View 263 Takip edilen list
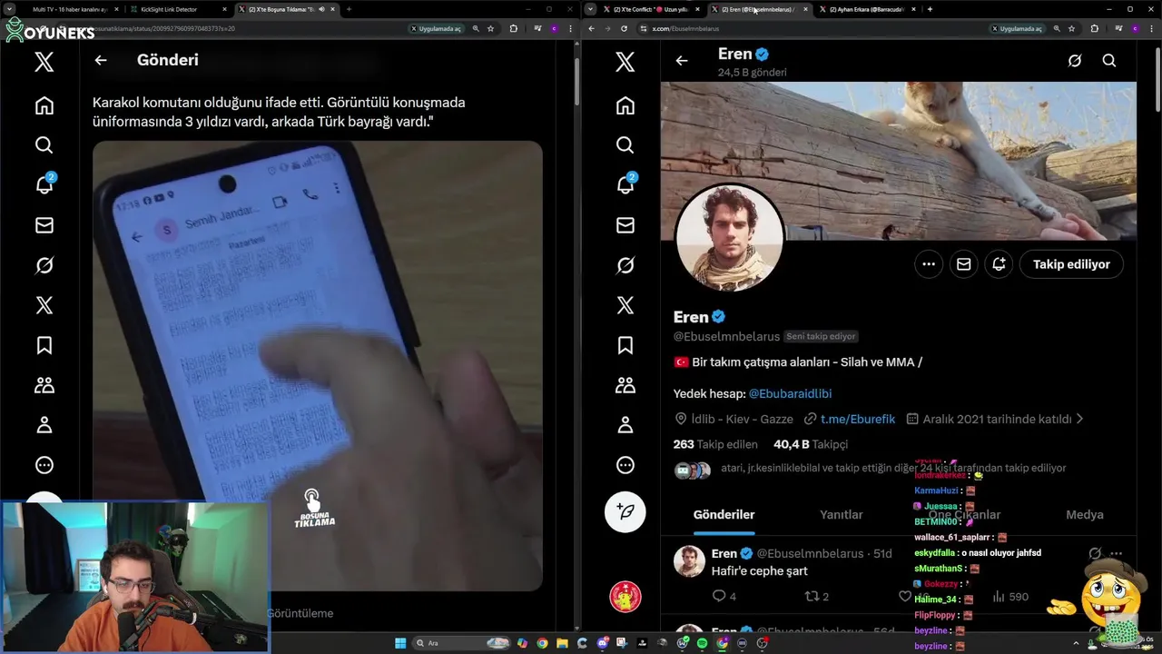Image resolution: width=1162 pixels, height=654 pixels. pyautogui.click(x=715, y=444)
